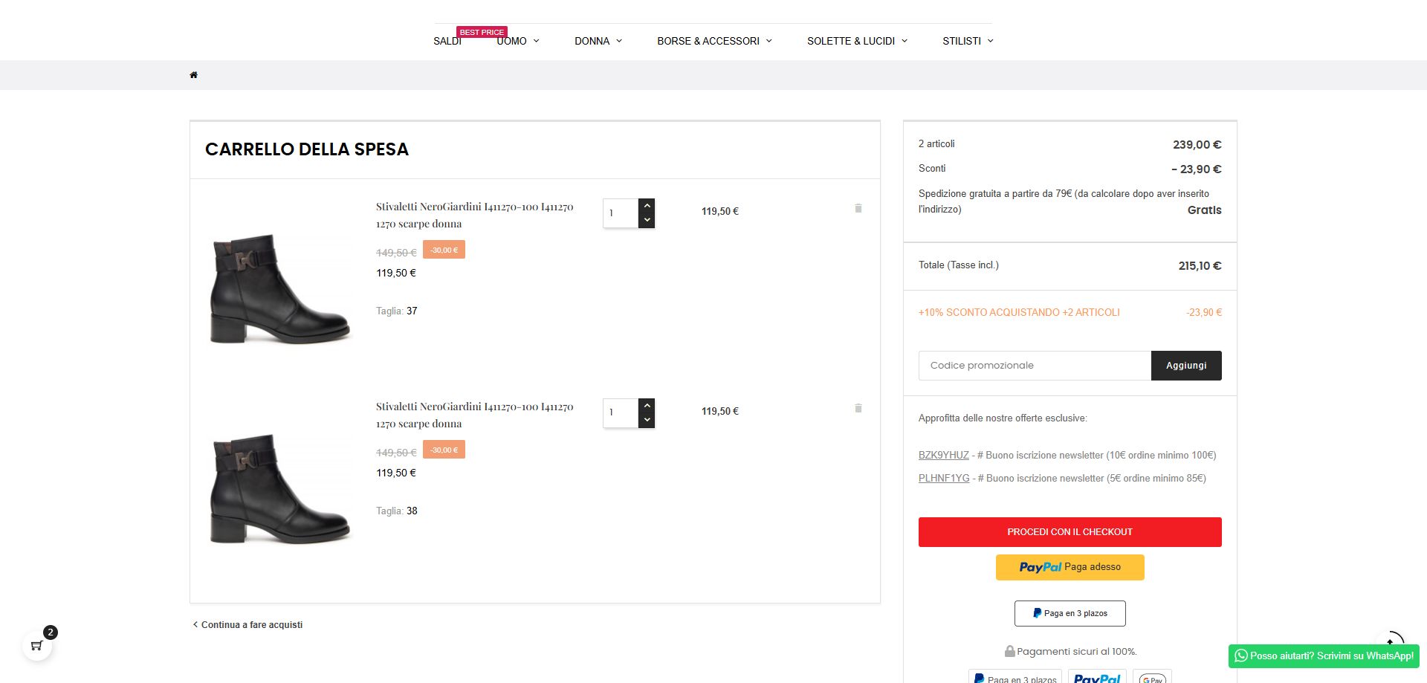Pay with the PayPal Paga adesso button

pyautogui.click(x=1070, y=567)
